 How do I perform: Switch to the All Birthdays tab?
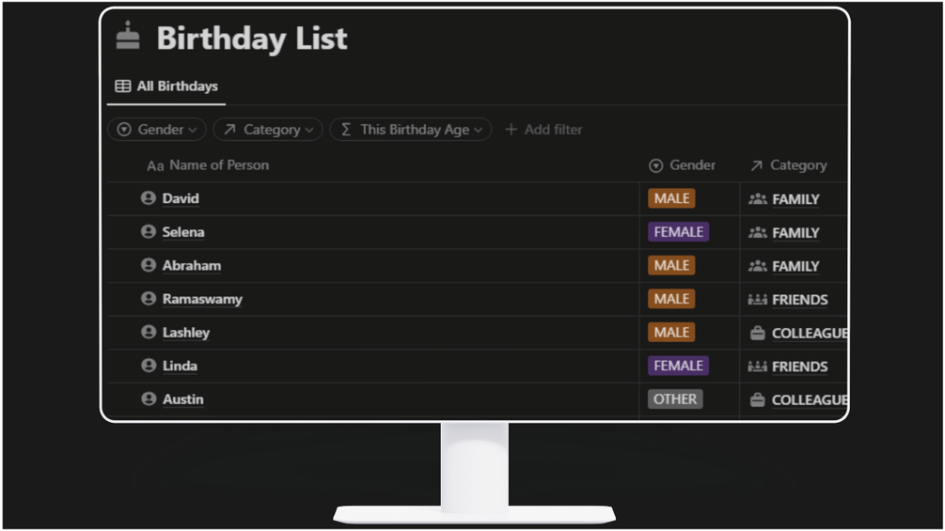166,86
